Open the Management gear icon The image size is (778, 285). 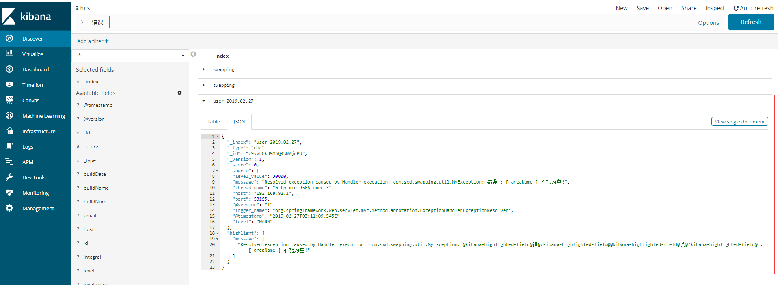coord(9,208)
